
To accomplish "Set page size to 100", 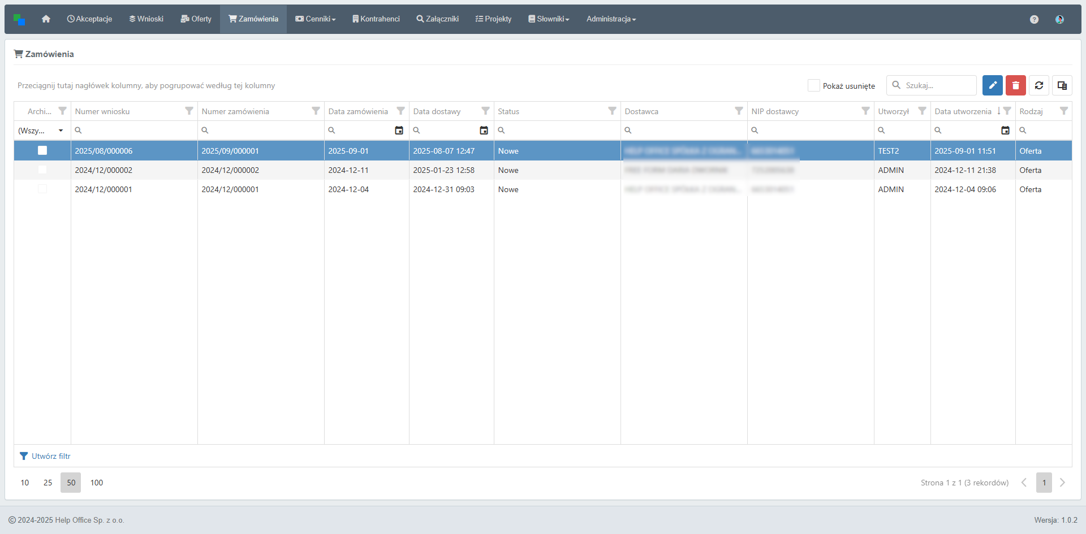I will (97, 483).
